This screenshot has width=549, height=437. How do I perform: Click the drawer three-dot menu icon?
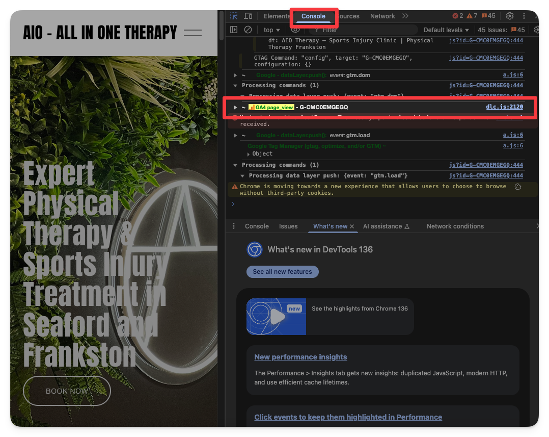234,226
